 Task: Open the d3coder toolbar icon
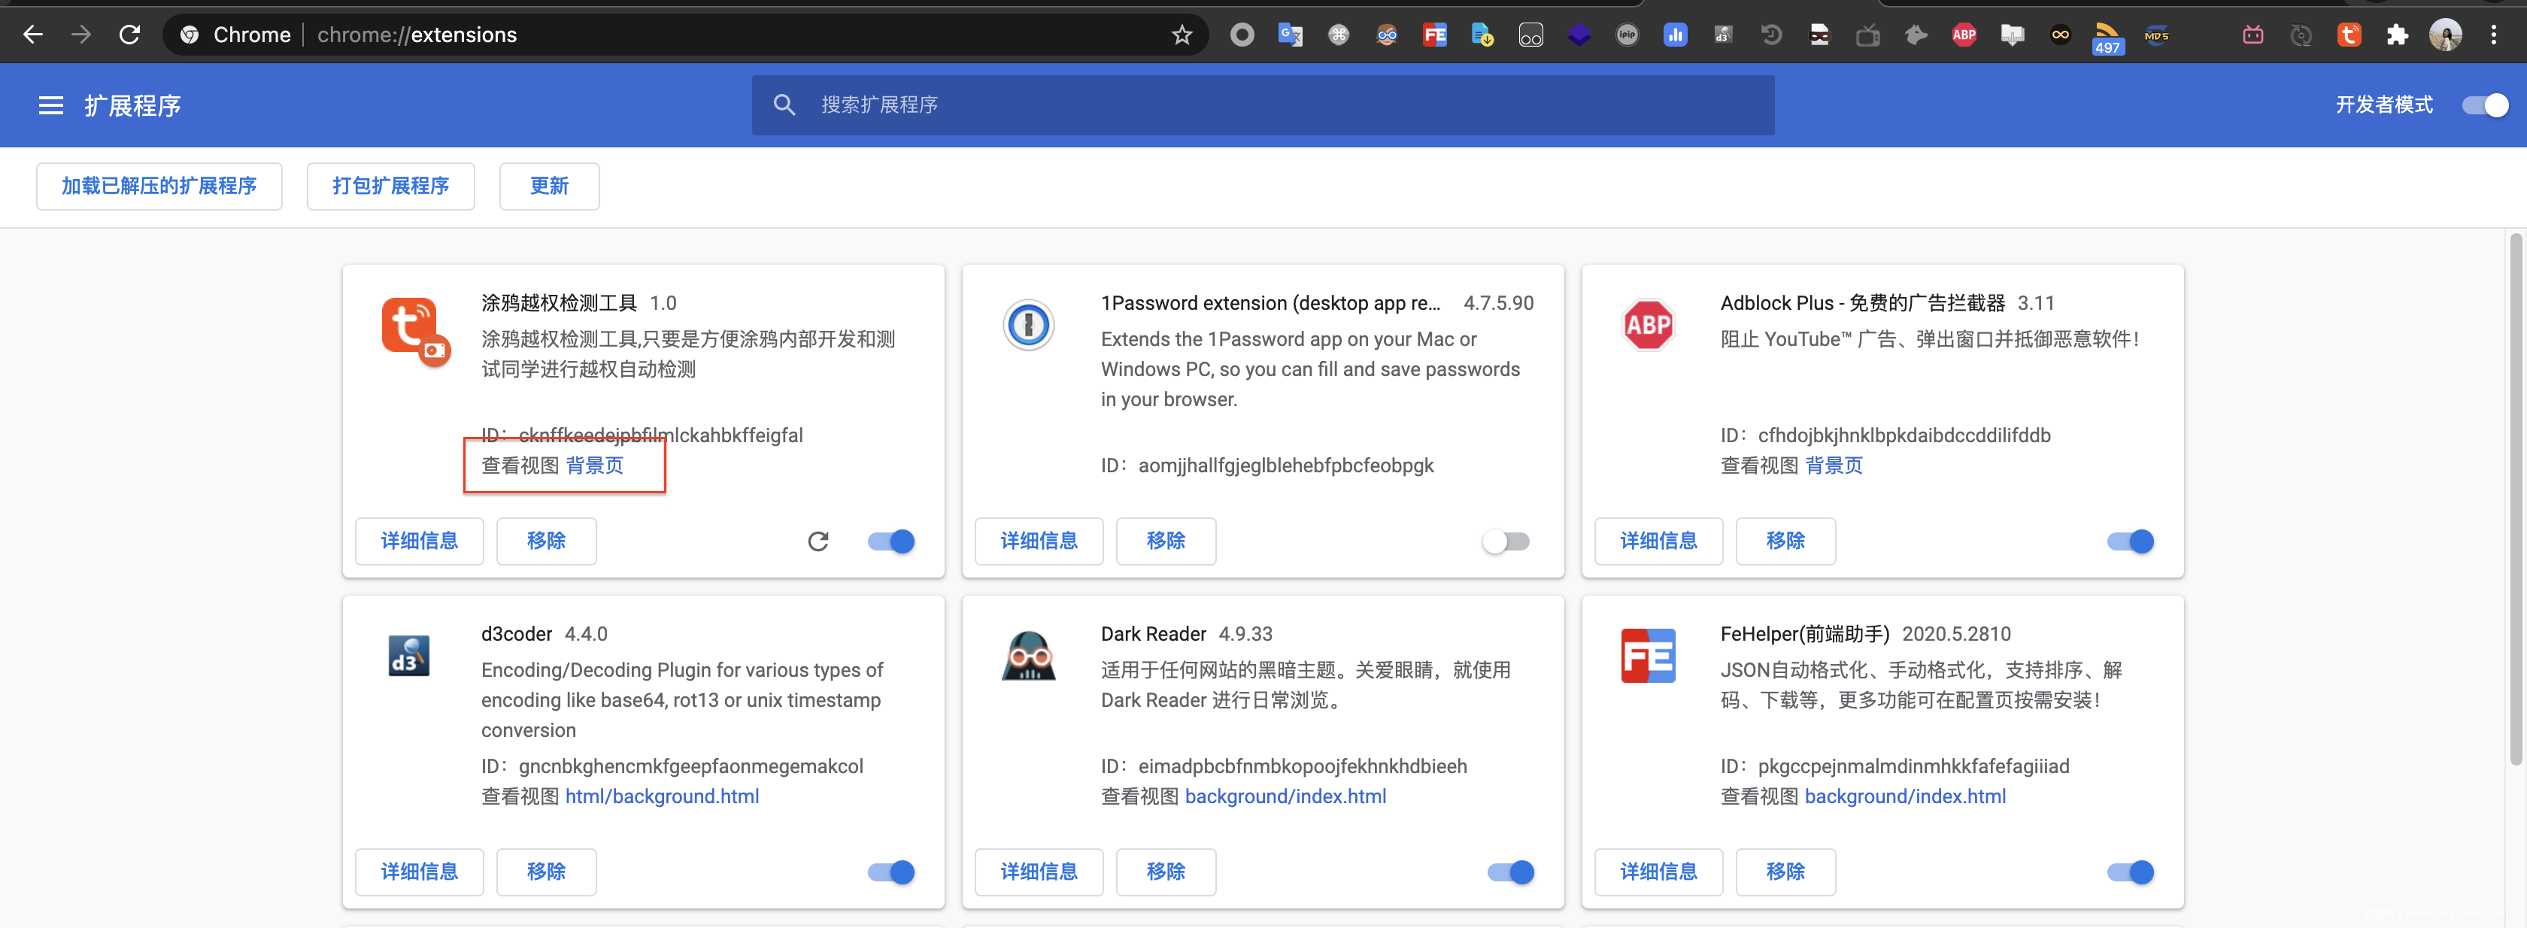click(x=1722, y=35)
